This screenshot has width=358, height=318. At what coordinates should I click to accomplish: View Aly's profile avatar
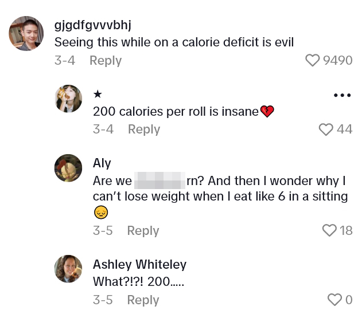coord(68,168)
